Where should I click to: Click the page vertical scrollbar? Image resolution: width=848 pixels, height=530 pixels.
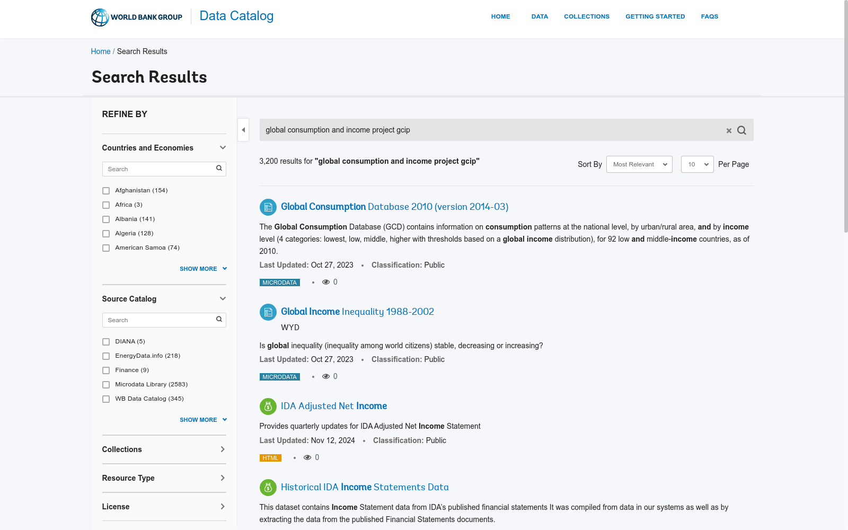[846, 117]
